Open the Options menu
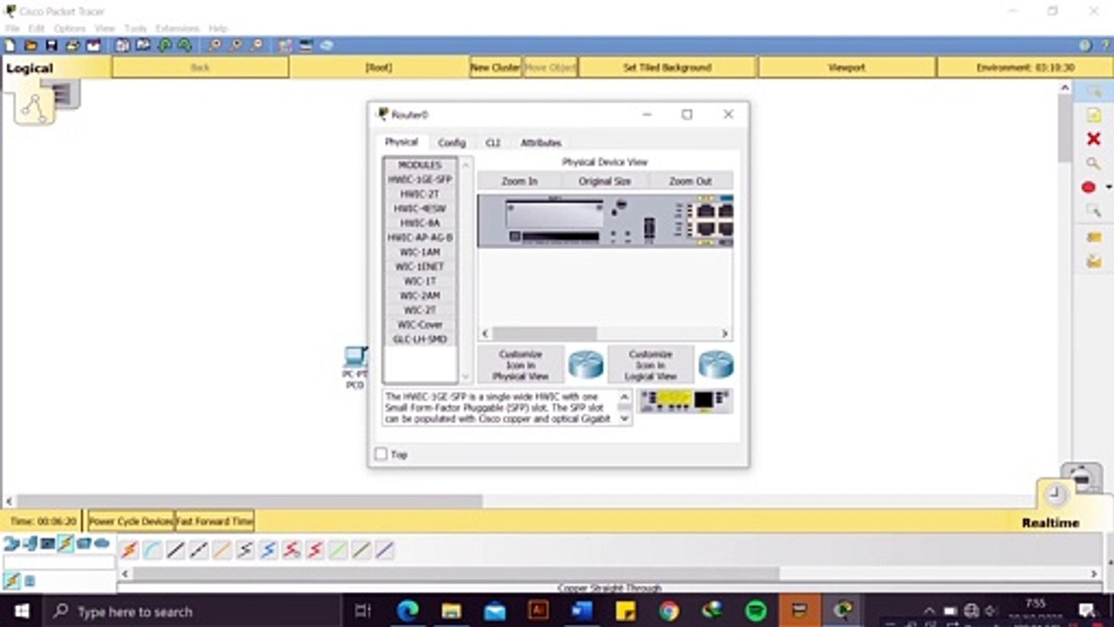Viewport: 1114px width, 627px height. (70, 29)
